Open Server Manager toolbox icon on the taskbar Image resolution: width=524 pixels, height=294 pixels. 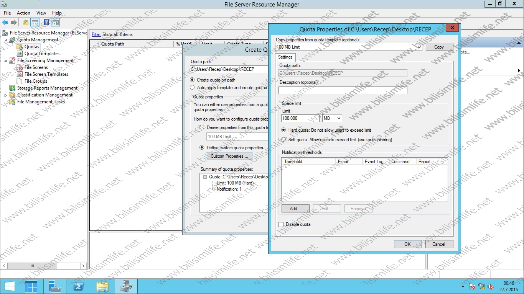coord(55,286)
